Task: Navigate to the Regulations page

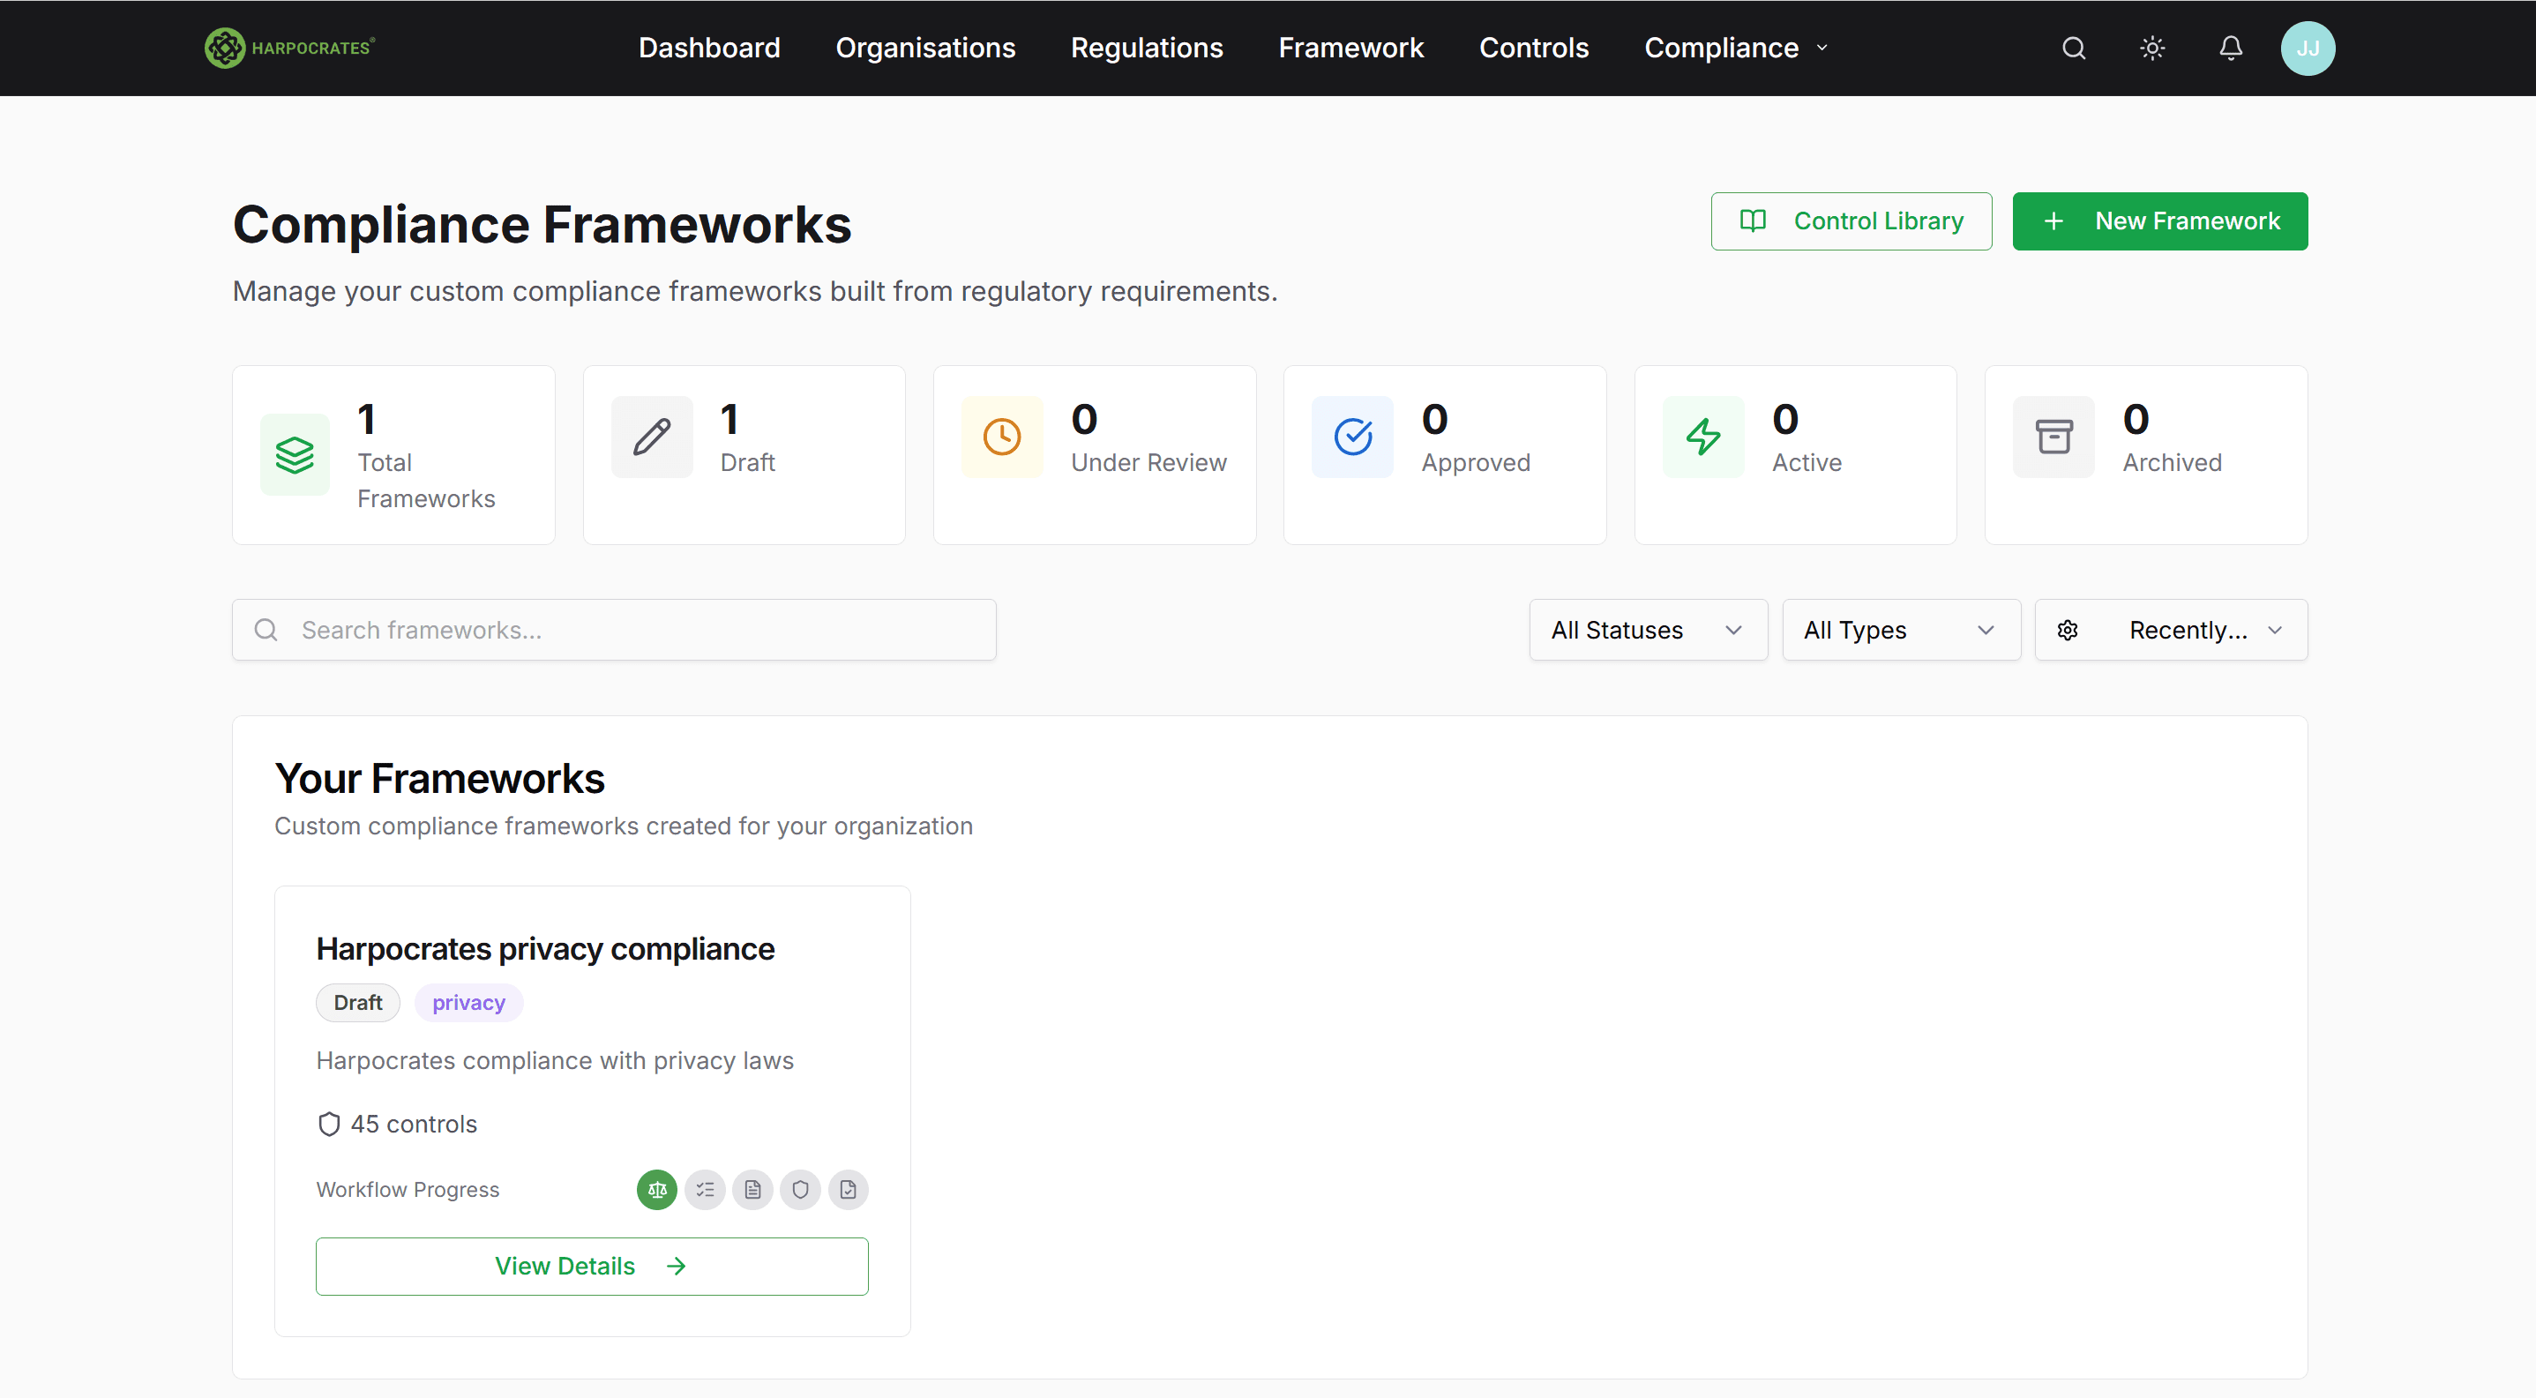Action: pyautogui.click(x=1146, y=48)
